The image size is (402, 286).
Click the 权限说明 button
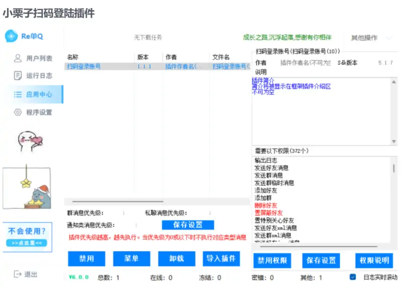[374, 260]
